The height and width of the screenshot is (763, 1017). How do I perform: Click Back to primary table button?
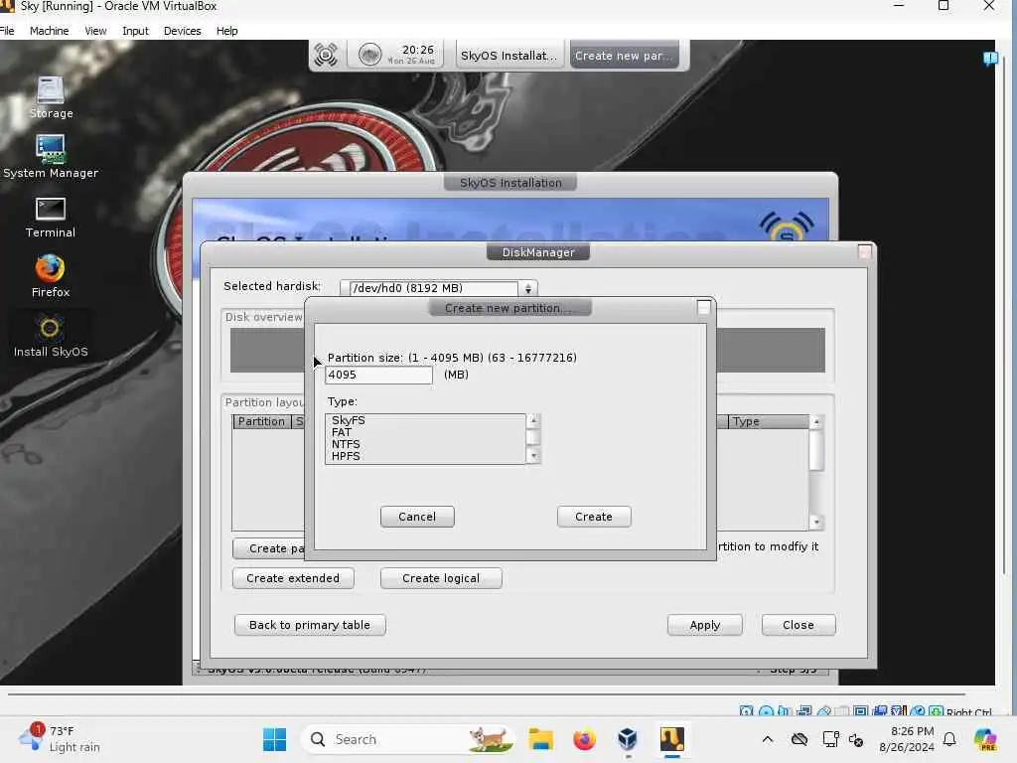click(x=310, y=625)
